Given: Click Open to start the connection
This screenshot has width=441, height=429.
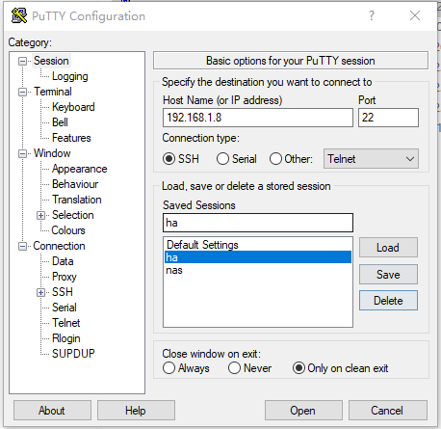Looking at the screenshot, I should point(303,411).
